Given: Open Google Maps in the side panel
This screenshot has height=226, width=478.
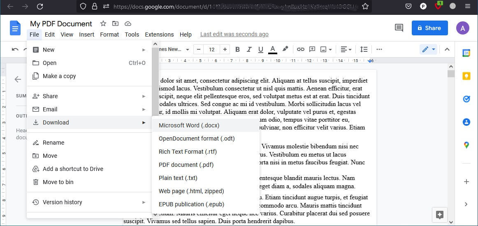Looking at the screenshot, I should point(466,145).
